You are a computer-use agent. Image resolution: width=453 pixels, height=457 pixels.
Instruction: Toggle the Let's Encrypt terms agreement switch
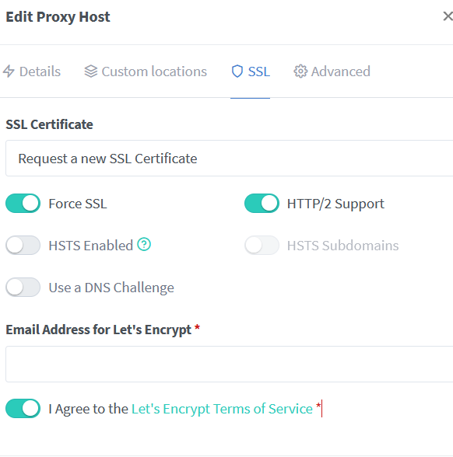point(23,408)
